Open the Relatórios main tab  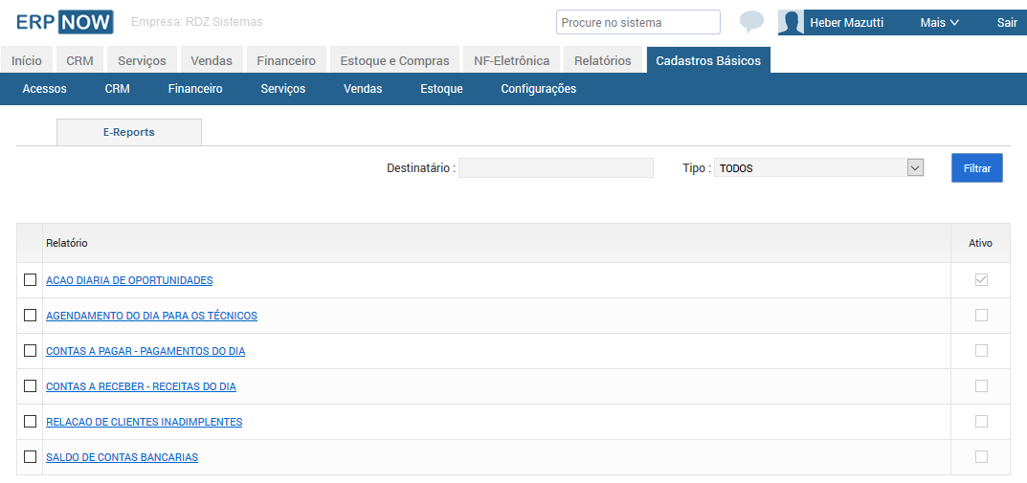click(603, 61)
